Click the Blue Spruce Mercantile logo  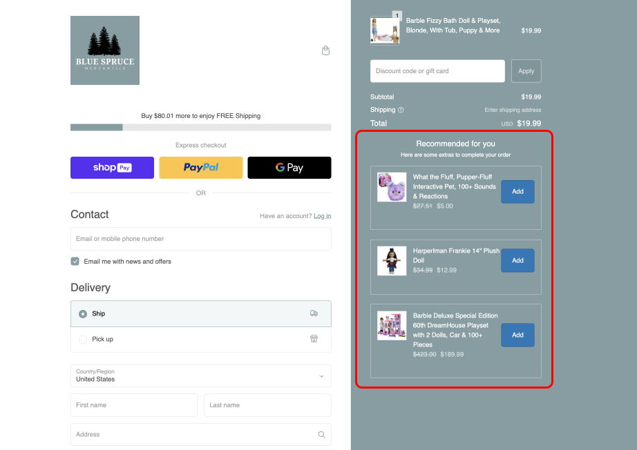[105, 50]
